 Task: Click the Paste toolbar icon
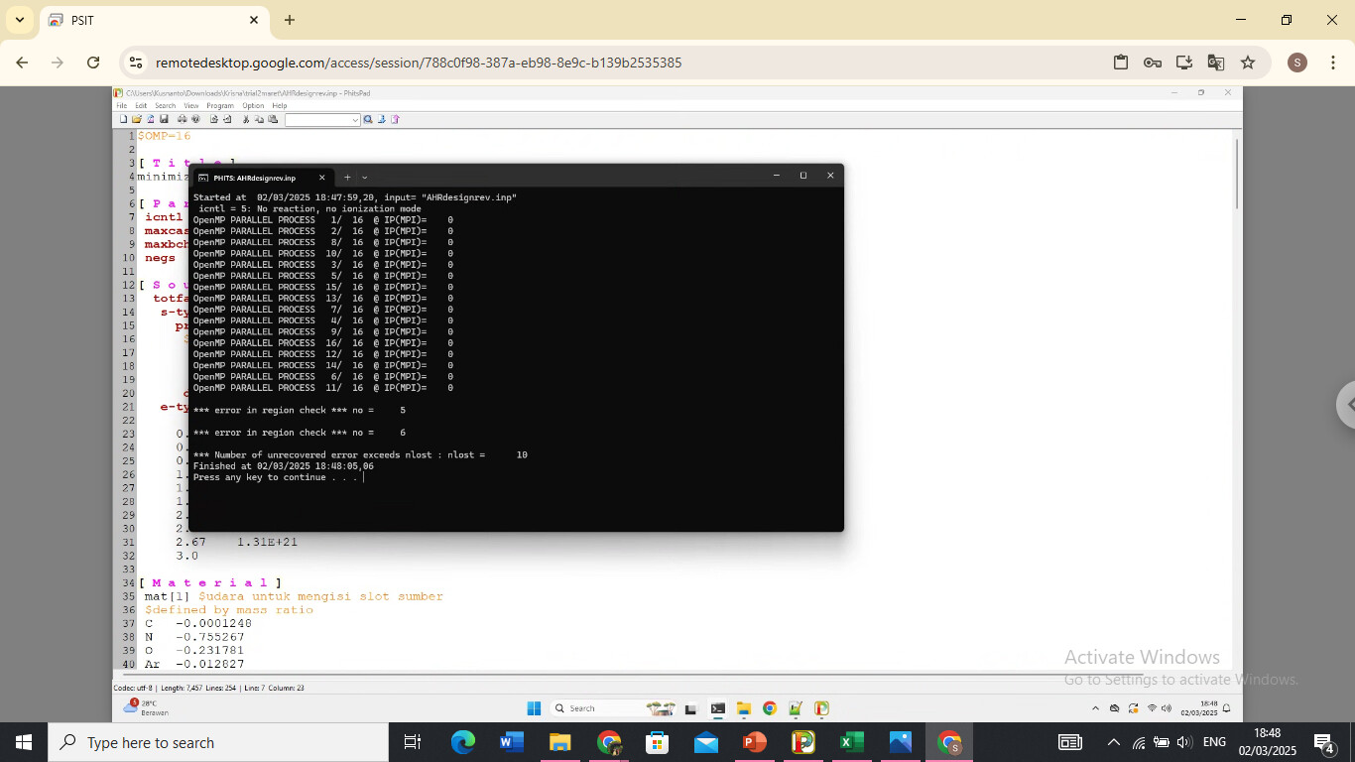[272, 119]
